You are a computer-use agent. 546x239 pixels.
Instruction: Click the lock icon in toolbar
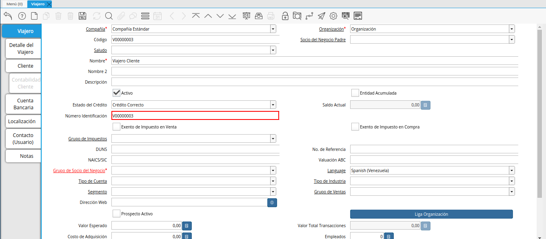285,16
